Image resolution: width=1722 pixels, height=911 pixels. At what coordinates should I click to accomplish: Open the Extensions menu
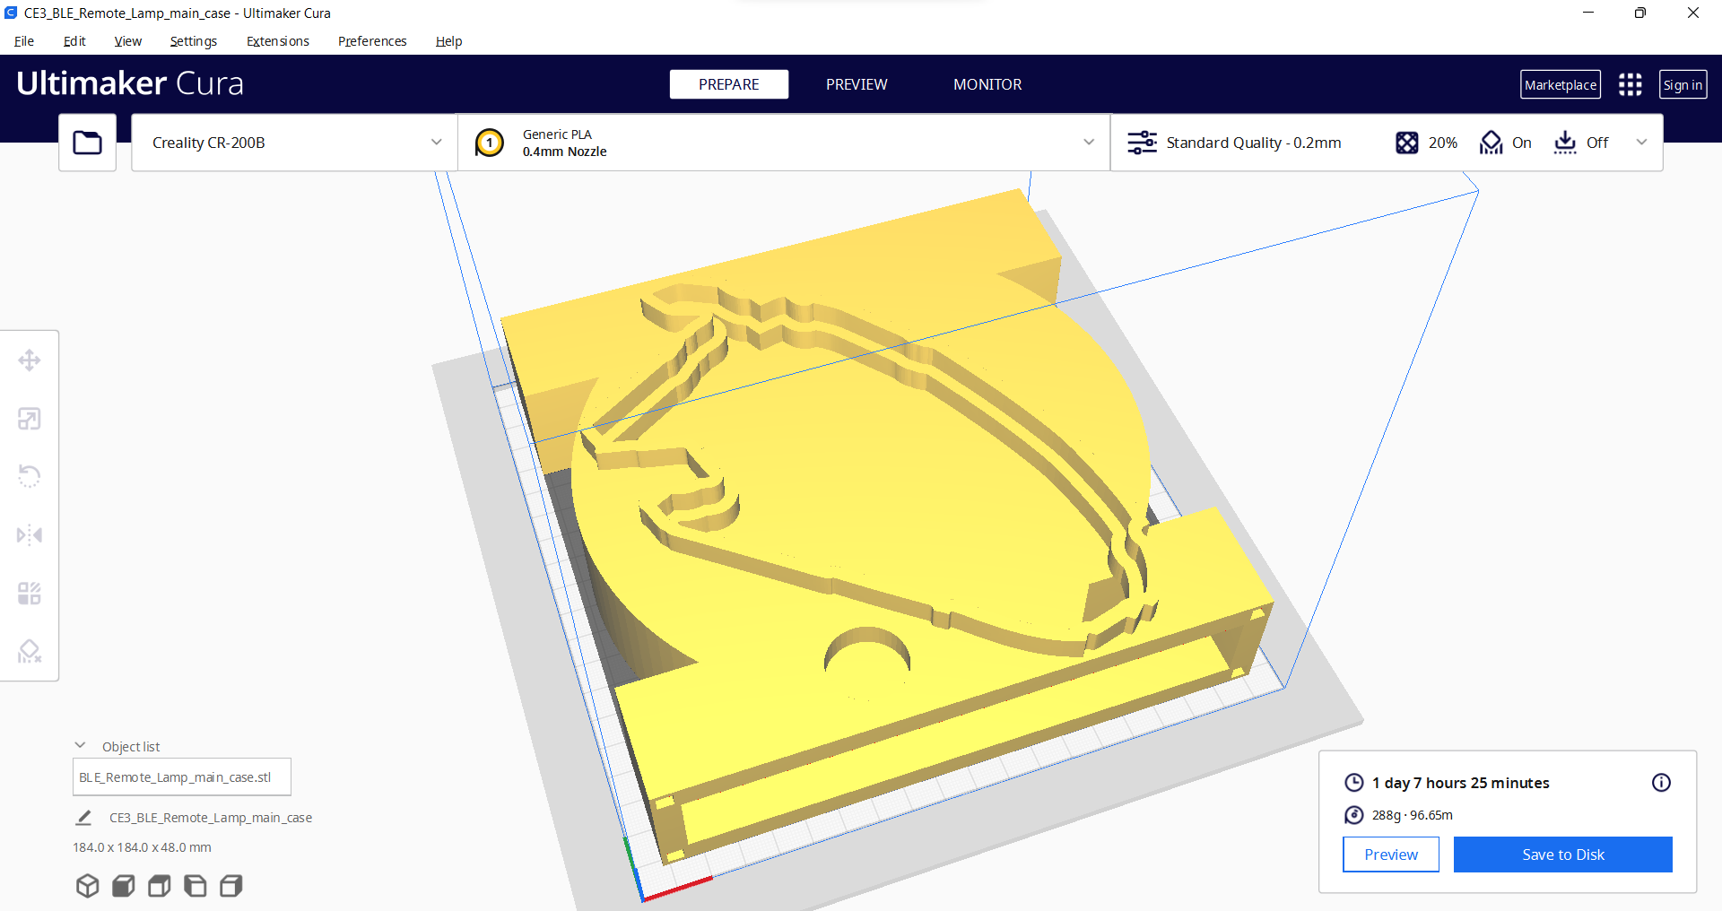(x=278, y=41)
